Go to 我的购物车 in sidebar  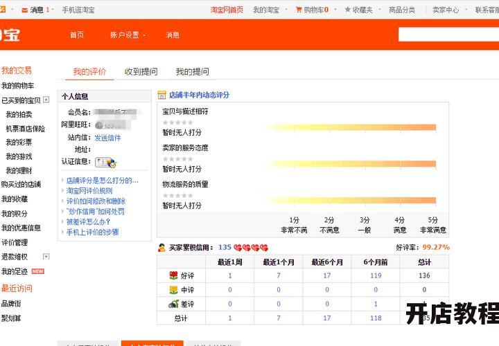[x=17, y=86]
